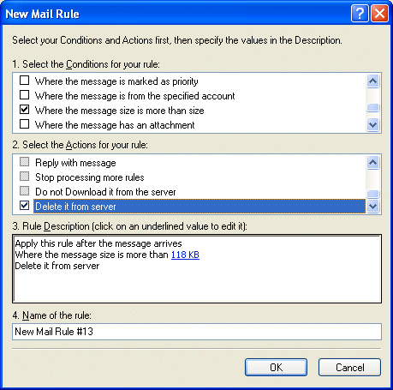The width and height of the screenshot is (393, 390).
Task: Click Conditions list scroll down arrow
Action: tap(372, 125)
